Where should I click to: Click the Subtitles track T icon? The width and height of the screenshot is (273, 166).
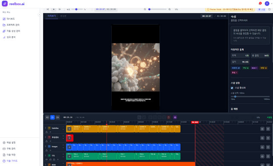[x=49, y=128]
